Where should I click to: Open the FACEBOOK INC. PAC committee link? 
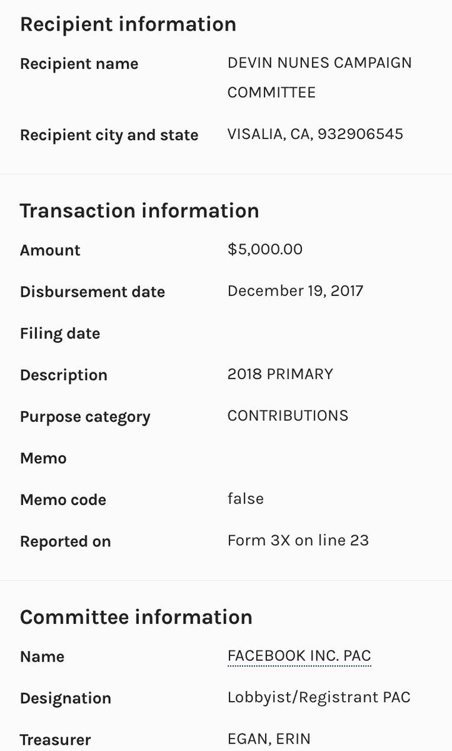pos(299,656)
